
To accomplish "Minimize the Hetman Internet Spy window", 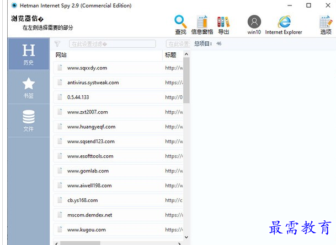I will click(x=290, y=6).
